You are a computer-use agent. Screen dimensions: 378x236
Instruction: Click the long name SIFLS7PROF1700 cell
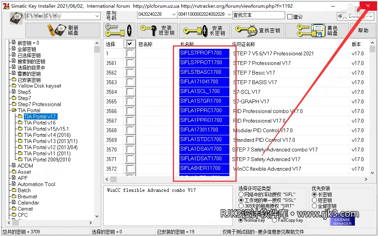click(204, 53)
